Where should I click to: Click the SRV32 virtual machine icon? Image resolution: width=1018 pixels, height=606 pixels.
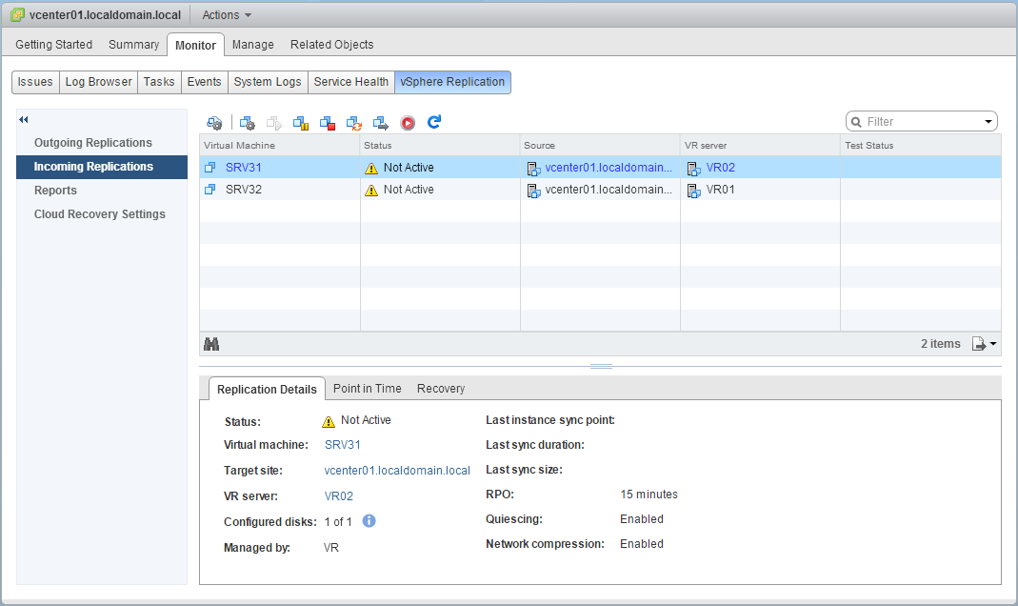pos(210,189)
